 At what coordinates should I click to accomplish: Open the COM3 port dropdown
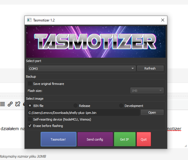(82, 68)
